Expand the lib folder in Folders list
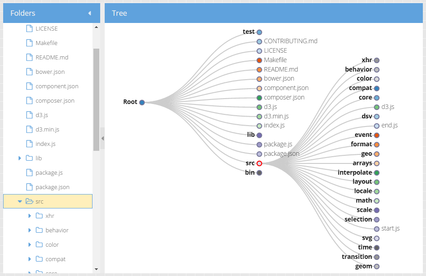The image size is (426, 276). [20, 158]
